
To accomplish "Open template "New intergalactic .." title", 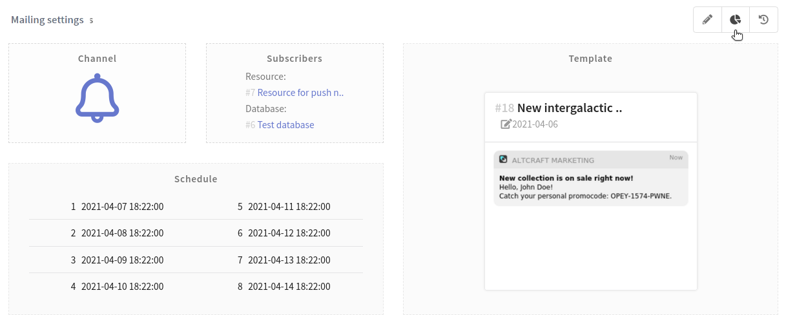I will tap(569, 108).
